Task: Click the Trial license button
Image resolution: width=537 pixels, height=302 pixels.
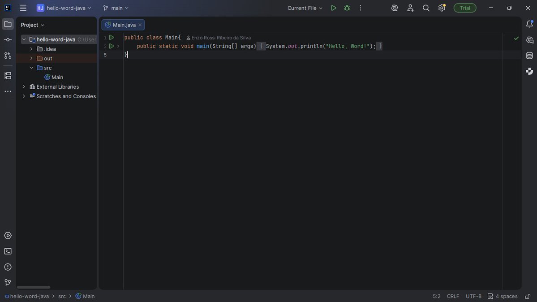Action: pos(465,8)
